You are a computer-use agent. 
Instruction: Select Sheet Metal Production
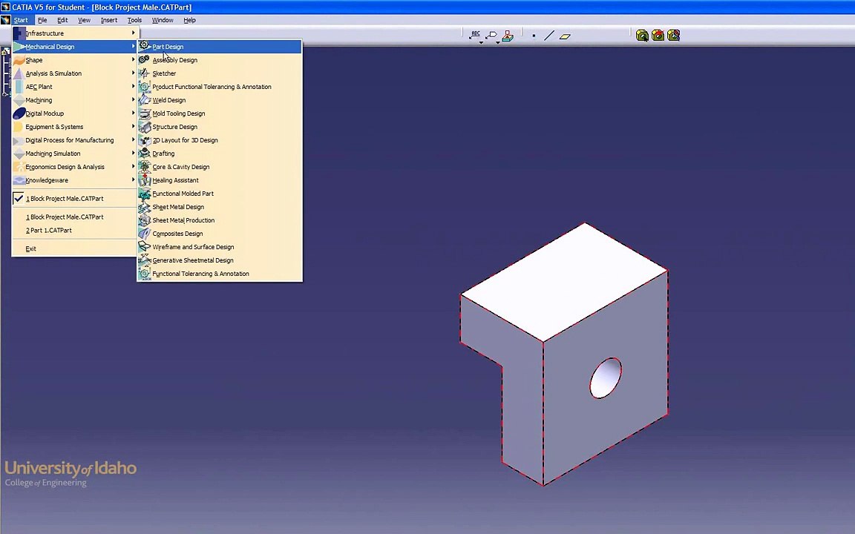(219, 220)
